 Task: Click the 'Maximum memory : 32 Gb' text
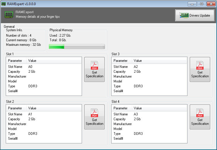point(24,45)
